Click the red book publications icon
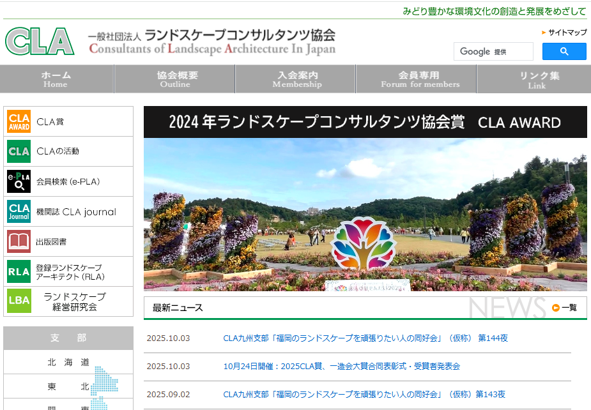Image resolution: width=591 pixels, height=410 pixels. 19,241
